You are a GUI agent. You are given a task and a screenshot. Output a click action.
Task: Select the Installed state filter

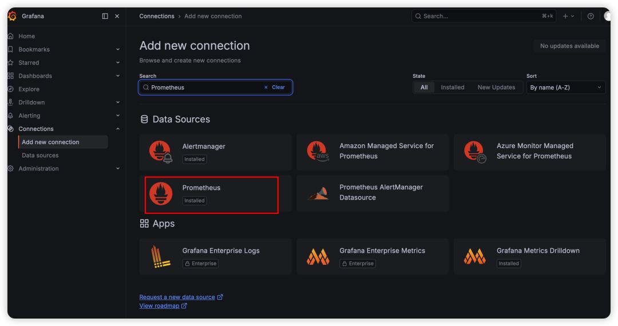coord(453,88)
